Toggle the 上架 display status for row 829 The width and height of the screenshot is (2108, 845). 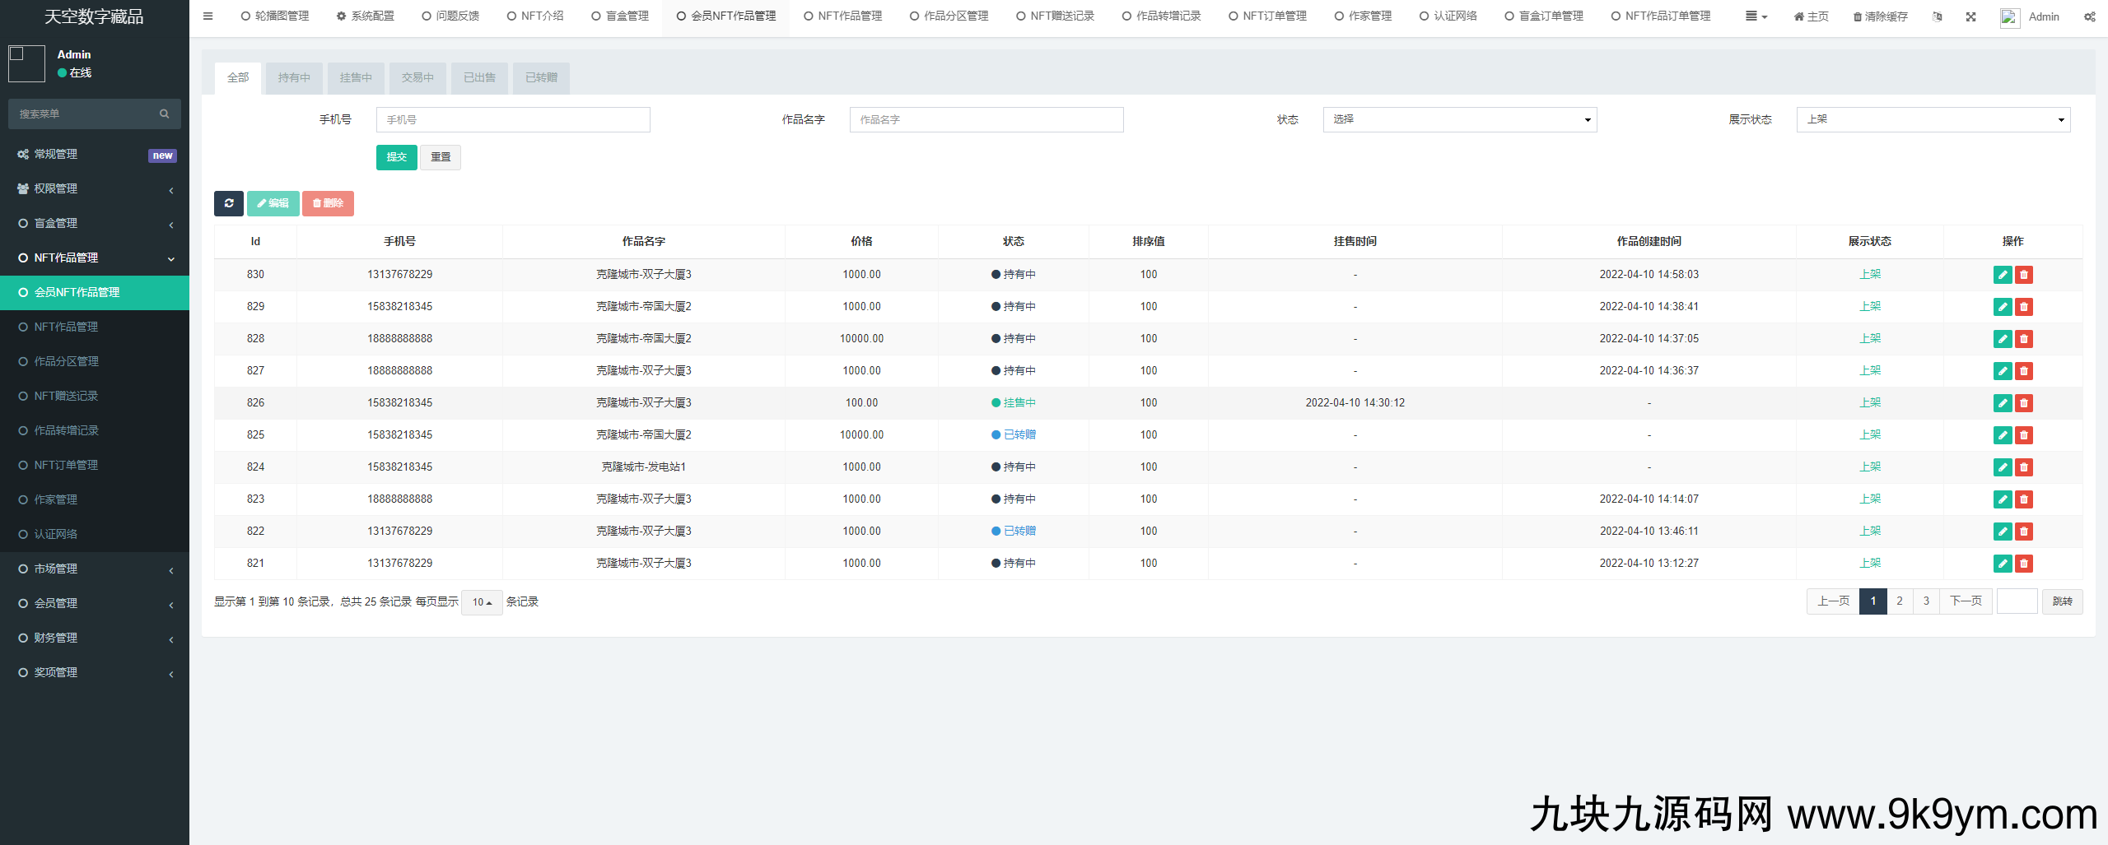pyautogui.click(x=1869, y=306)
